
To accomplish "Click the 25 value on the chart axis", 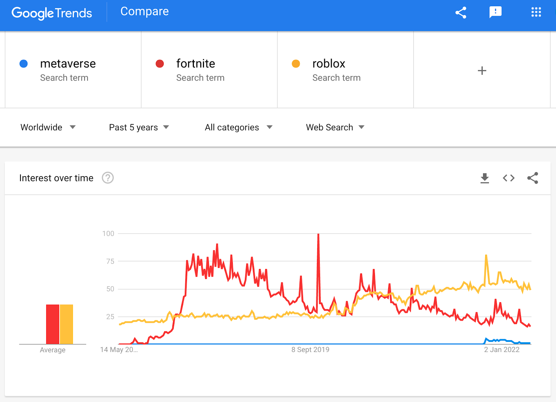I will (110, 317).
